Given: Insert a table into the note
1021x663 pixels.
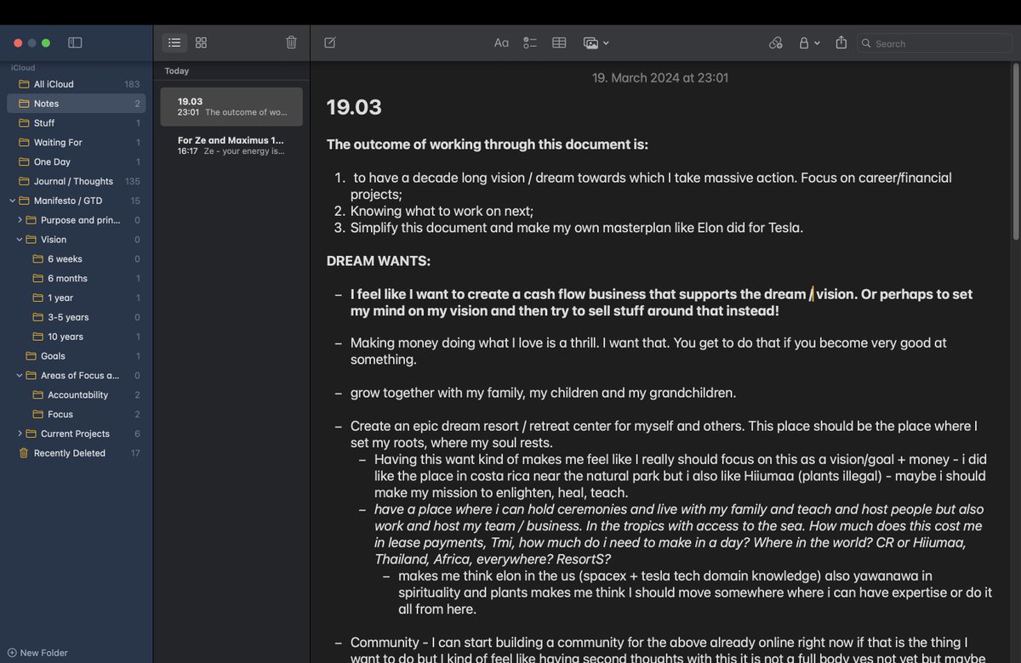Looking at the screenshot, I should (559, 42).
